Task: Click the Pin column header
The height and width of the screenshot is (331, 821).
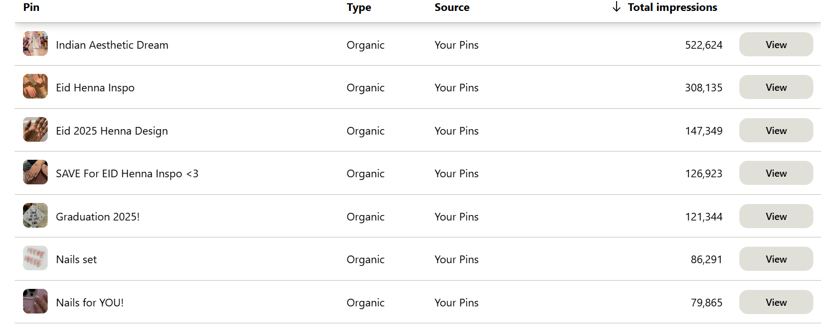Action: pyautogui.click(x=31, y=7)
